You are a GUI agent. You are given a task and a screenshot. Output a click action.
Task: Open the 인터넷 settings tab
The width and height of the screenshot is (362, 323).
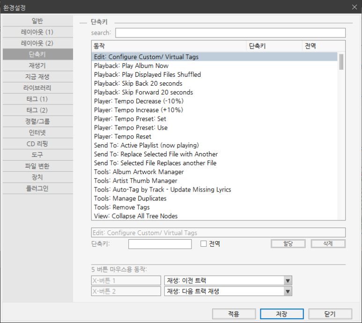click(38, 132)
